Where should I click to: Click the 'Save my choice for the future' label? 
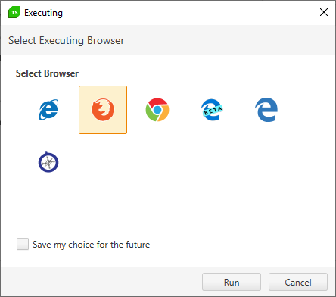click(91, 245)
